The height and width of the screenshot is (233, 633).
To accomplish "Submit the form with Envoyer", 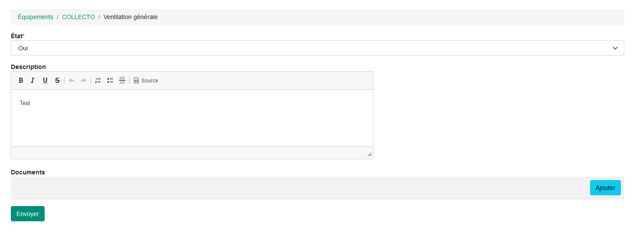I will 28,214.
